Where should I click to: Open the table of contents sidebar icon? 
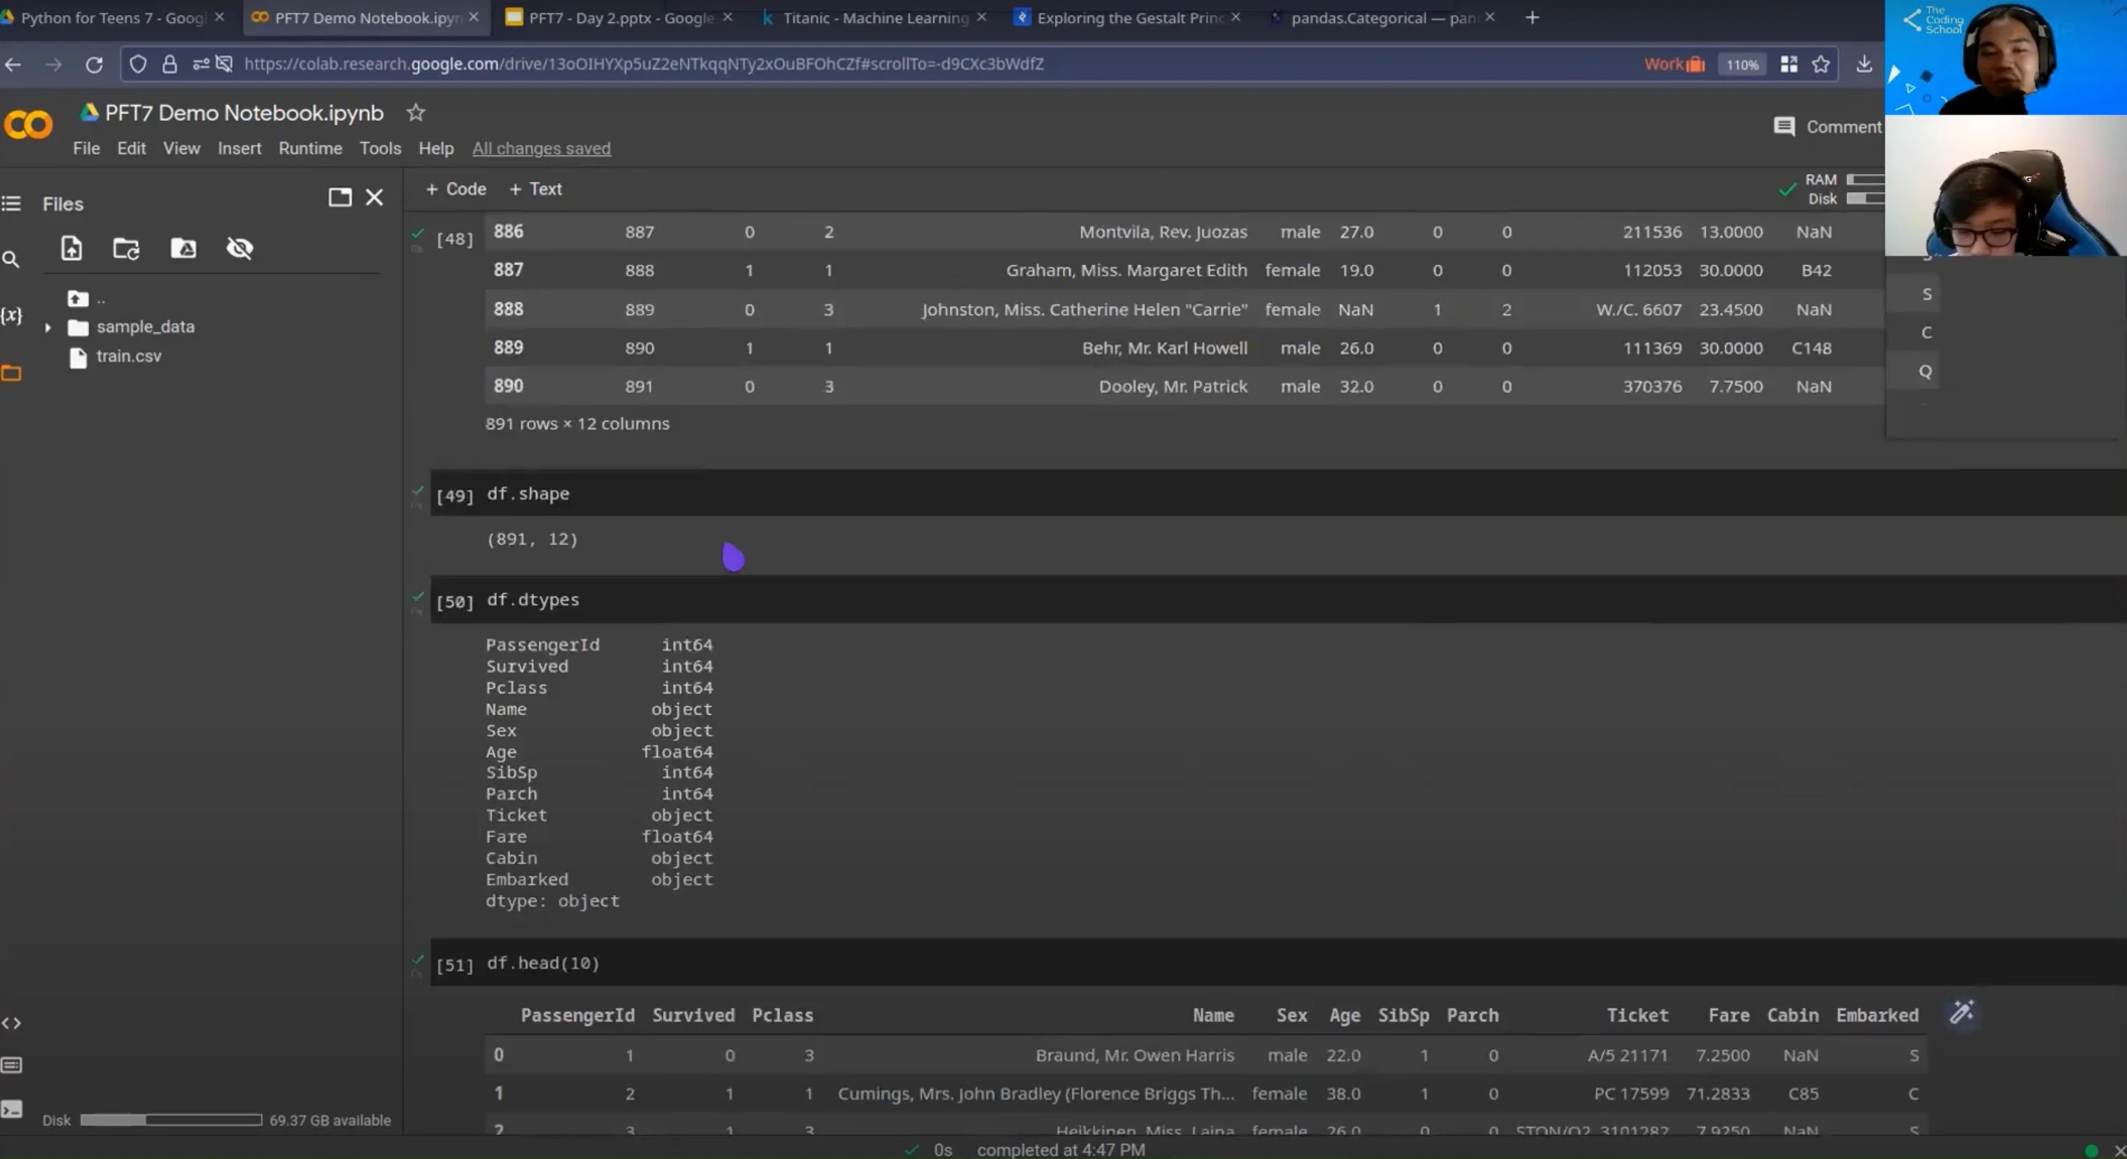click(11, 203)
